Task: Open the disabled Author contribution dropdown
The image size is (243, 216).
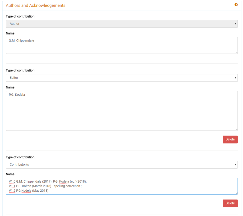Action: pyautogui.click(x=122, y=24)
